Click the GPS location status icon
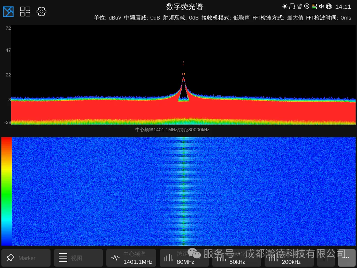The image size is (357, 268). click(x=307, y=6)
